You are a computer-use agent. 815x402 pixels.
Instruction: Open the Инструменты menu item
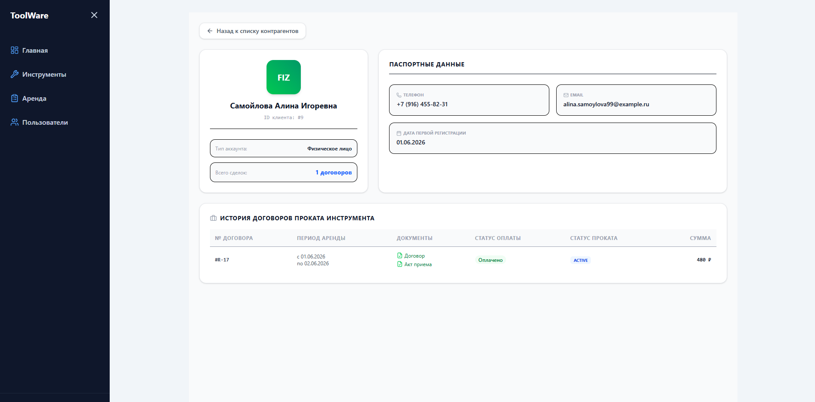(44, 74)
